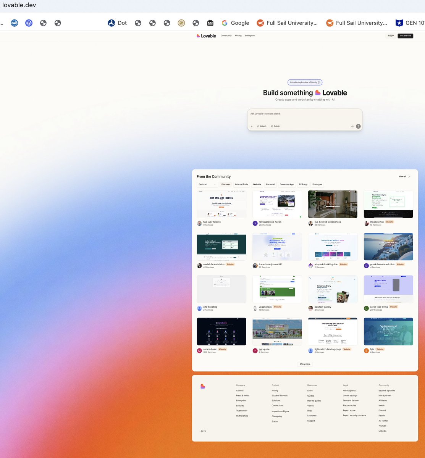This screenshot has width=425, height=458.
Task: Click the Get started button
Action: pyautogui.click(x=405, y=35)
